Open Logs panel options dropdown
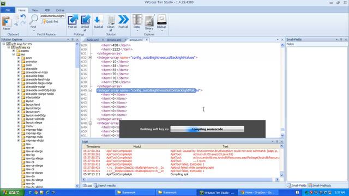The height and width of the screenshot is (196, 349). (273, 142)
